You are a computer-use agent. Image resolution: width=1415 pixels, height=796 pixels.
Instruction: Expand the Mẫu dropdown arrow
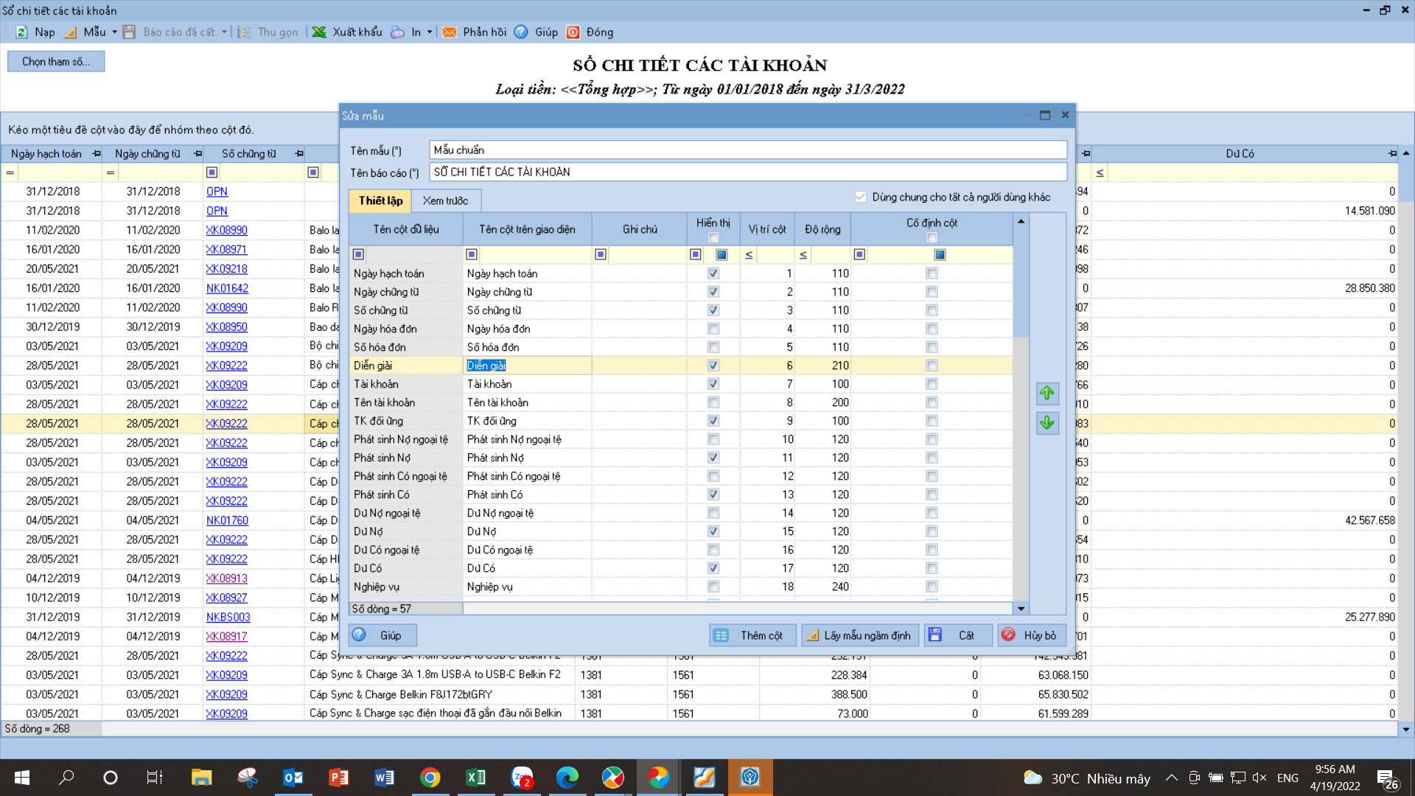click(x=114, y=32)
